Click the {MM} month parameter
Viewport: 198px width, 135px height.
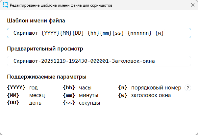pos(13,95)
